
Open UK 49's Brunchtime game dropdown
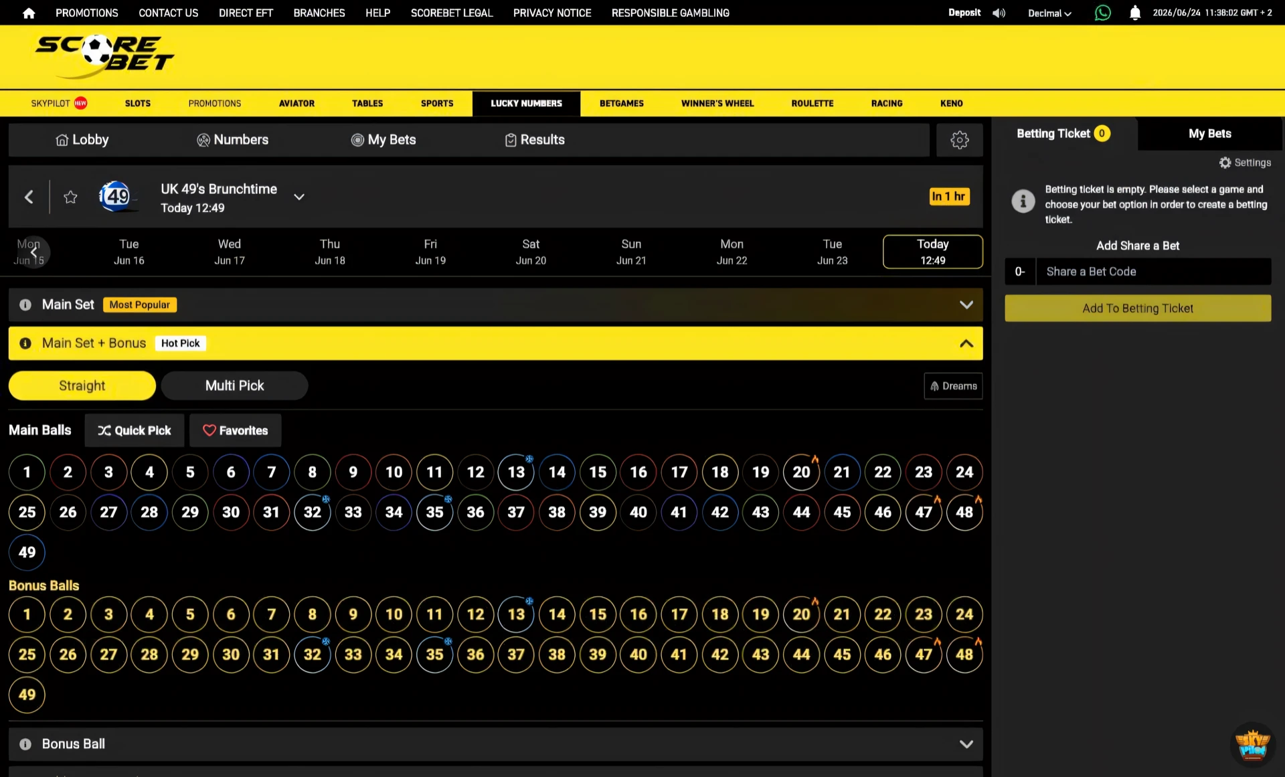[299, 197]
